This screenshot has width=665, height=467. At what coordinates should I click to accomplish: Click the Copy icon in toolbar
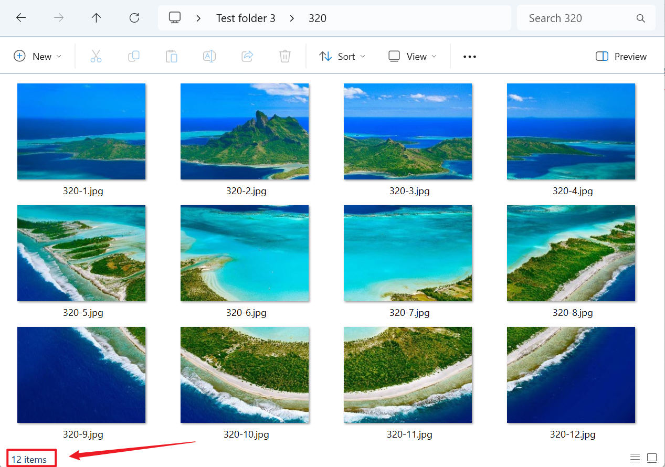pyautogui.click(x=134, y=56)
